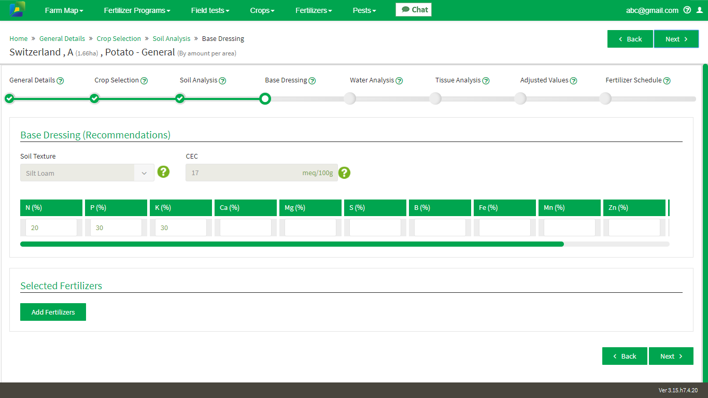Click help icon next to Tissue Analysis step
The width and height of the screenshot is (708, 398).
tap(486, 81)
